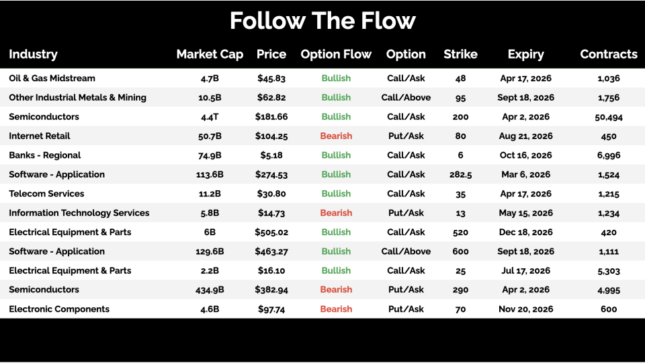
Task: Select the Industry column header
Action: [33, 54]
